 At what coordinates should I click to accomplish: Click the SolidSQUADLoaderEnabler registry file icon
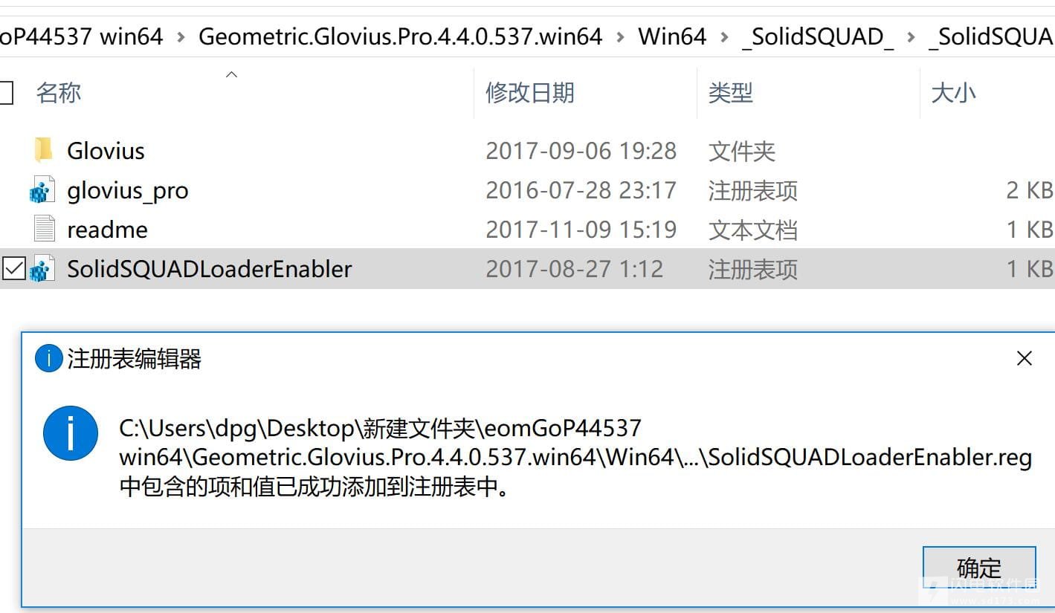[42, 268]
